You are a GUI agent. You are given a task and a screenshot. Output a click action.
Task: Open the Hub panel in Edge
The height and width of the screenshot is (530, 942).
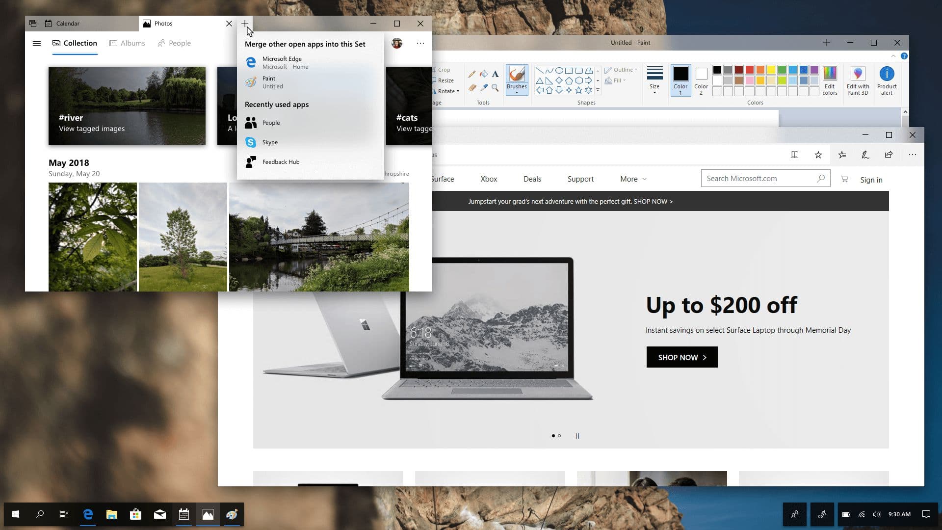(x=842, y=154)
